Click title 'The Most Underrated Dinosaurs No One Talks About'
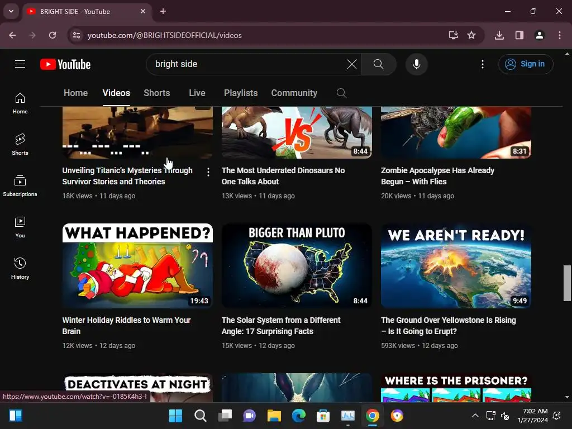The height and width of the screenshot is (429, 572). (283, 176)
